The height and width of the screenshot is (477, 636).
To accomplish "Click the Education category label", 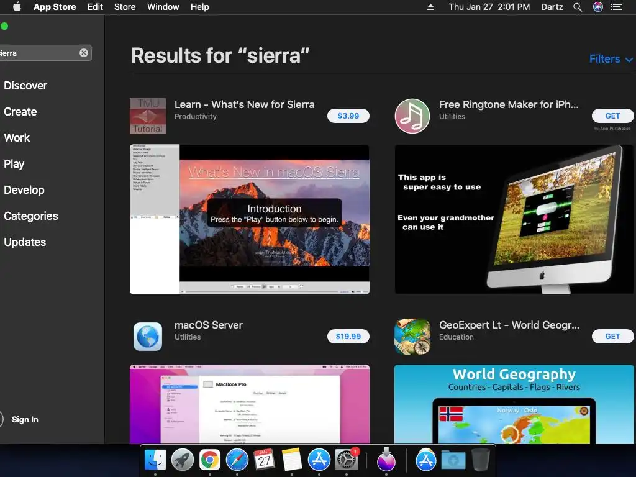I will point(457,337).
